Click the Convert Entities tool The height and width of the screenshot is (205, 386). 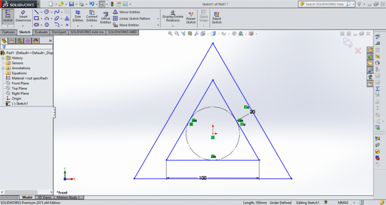(92, 16)
